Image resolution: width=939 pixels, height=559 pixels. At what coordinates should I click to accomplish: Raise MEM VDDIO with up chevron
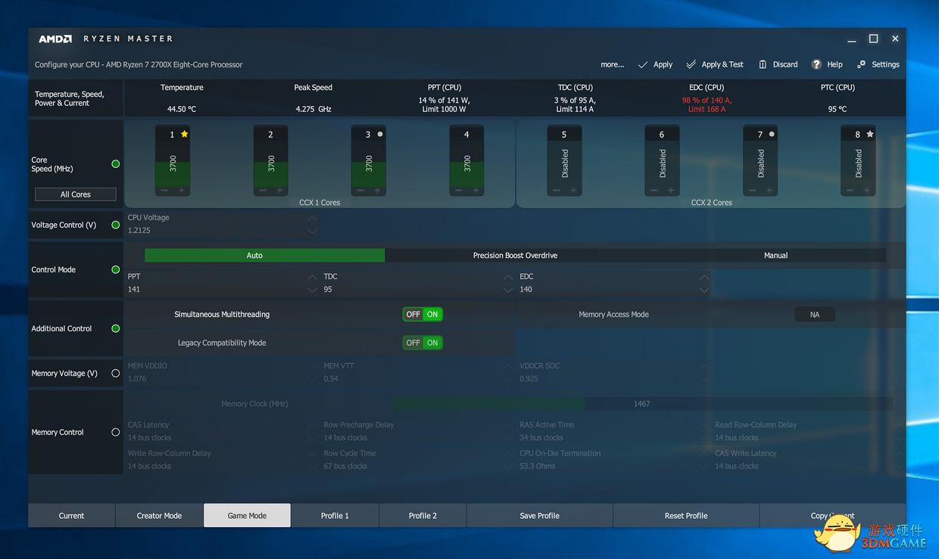pyautogui.click(x=312, y=366)
